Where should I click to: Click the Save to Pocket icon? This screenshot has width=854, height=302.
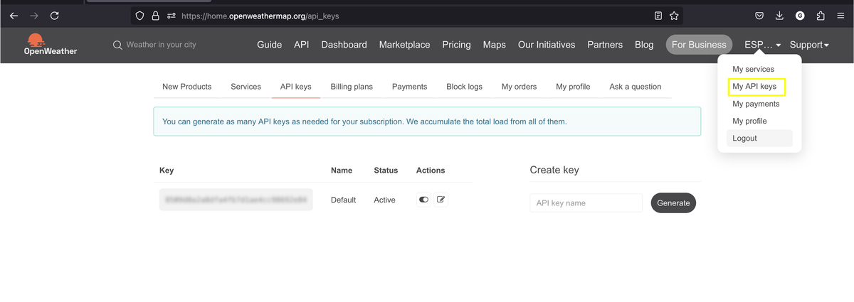[759, 15]
